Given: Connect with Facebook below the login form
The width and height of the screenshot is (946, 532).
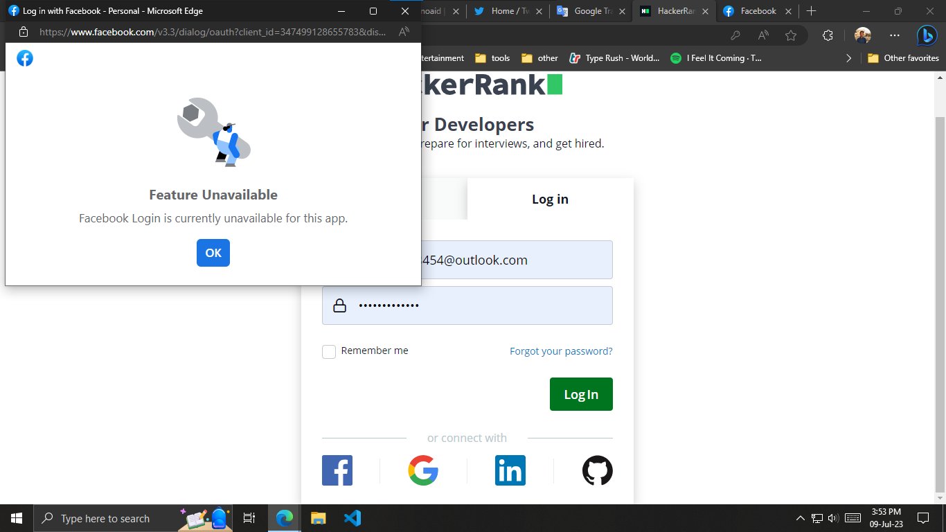Looking at the screenshot, I should coord(337,470).
